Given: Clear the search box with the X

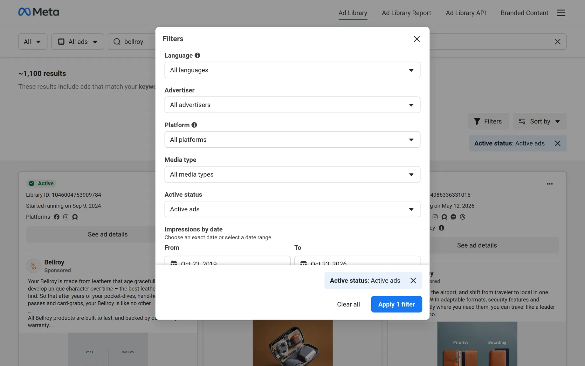Looking at the screenshot, I should coord(557,42).
